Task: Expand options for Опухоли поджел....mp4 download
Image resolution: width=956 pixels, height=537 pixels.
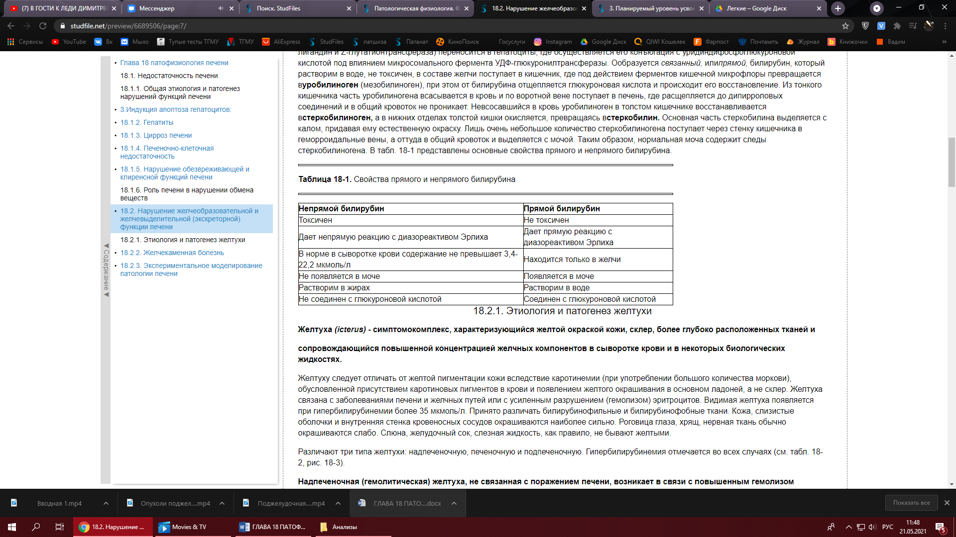Action: pos(222,503)
